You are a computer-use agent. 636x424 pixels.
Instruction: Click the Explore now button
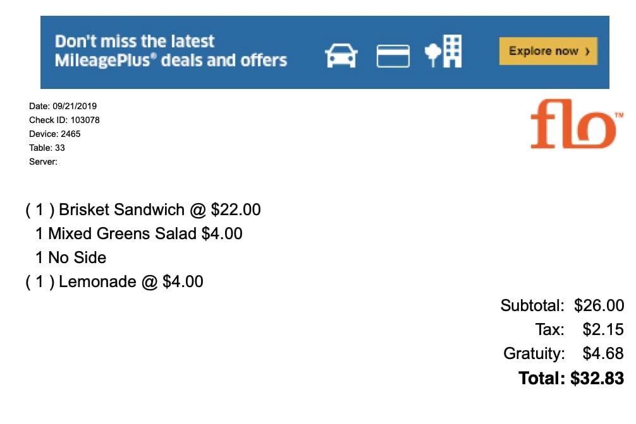[548, 51]
